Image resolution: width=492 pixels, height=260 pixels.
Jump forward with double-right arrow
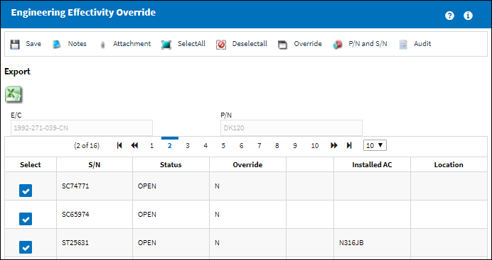coord(334,145)
